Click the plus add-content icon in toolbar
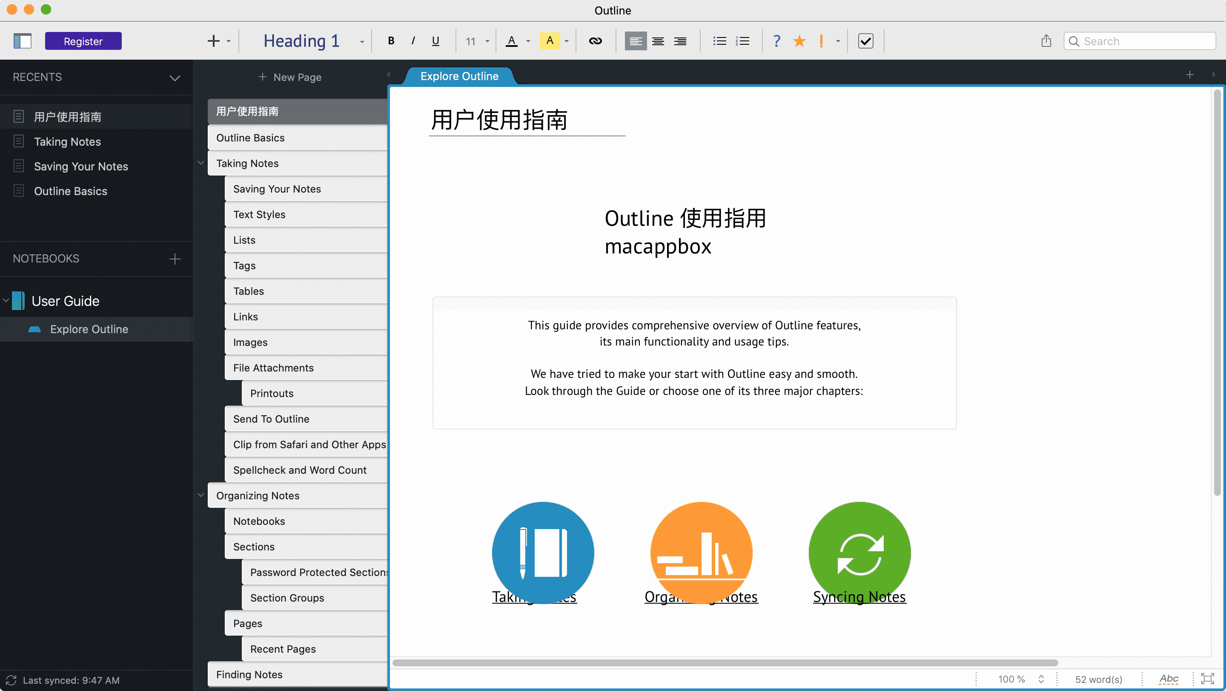Viewport: 1226px width, 691px height. [214, 41]
